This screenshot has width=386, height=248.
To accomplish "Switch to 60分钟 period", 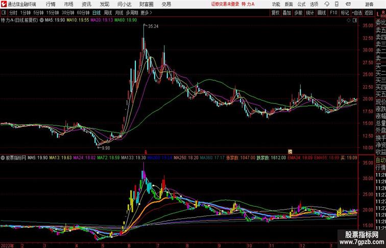I will click(83, 13).
